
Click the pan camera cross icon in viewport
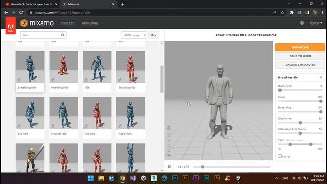[x=169, y=141]
